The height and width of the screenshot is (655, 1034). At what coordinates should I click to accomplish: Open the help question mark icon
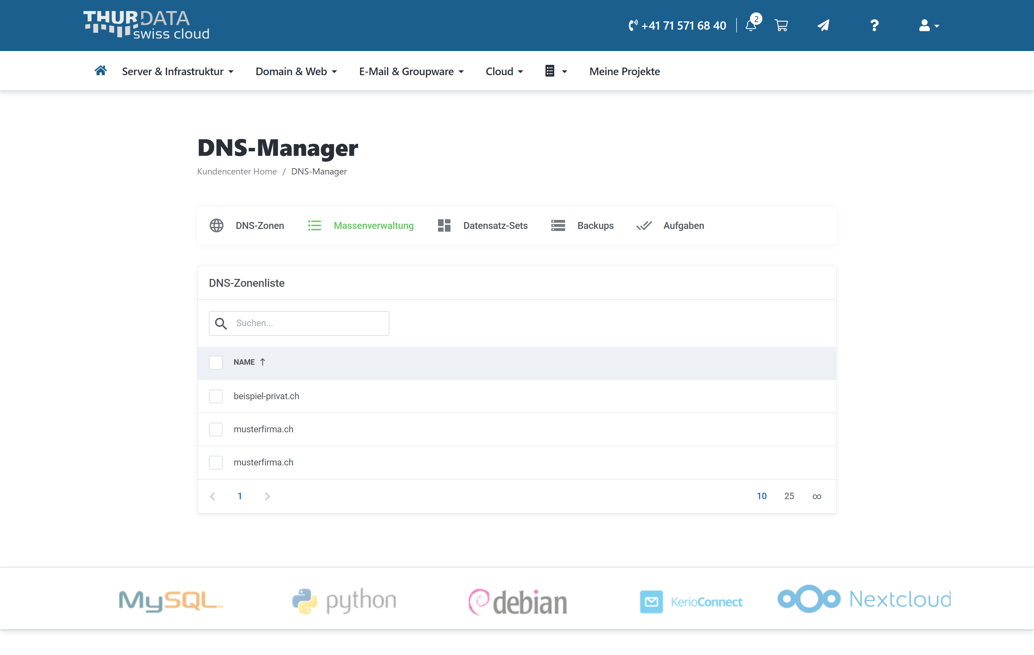874,26
